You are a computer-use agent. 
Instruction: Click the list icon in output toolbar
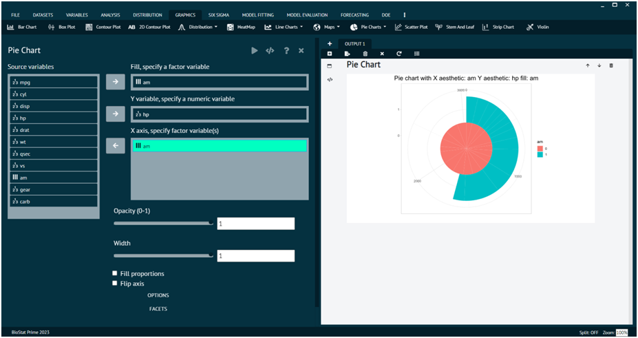pyautogui.click(x=416, y=54)
